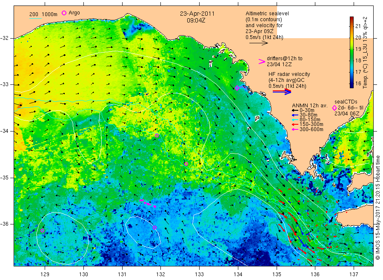This screenshot has width=383, height=280.
Task: Click the longitude label '131'
Action: pos(122,274)
